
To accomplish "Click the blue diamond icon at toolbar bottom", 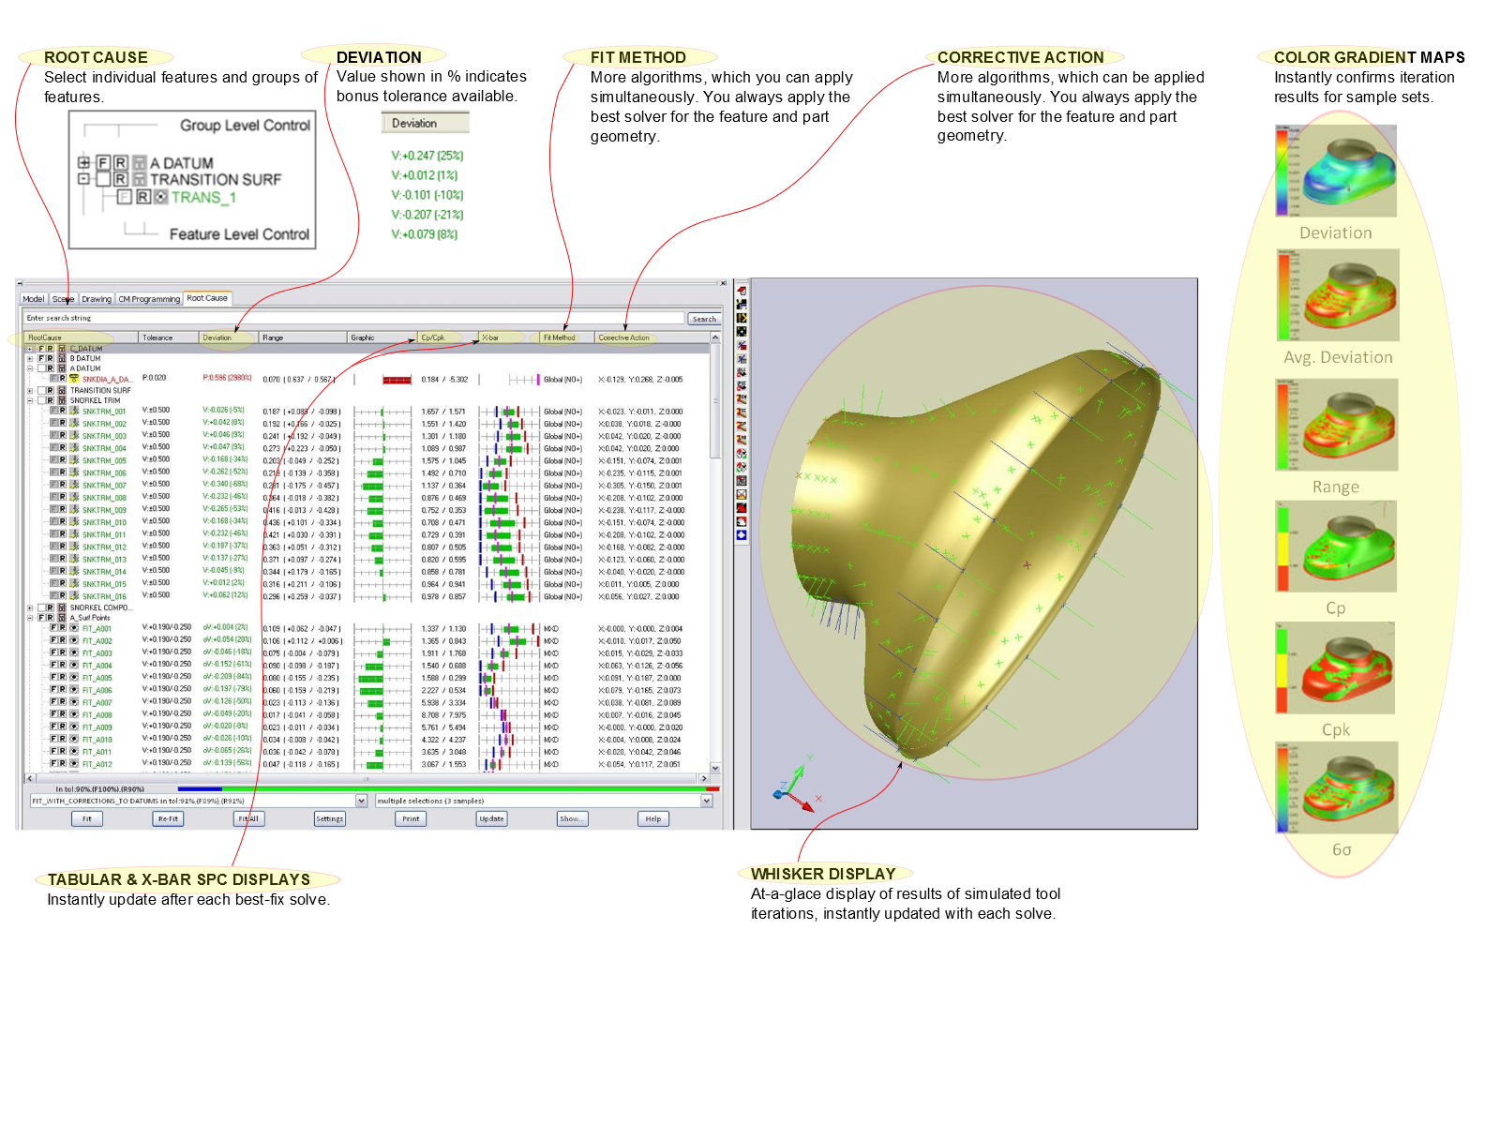I will 742,535.
